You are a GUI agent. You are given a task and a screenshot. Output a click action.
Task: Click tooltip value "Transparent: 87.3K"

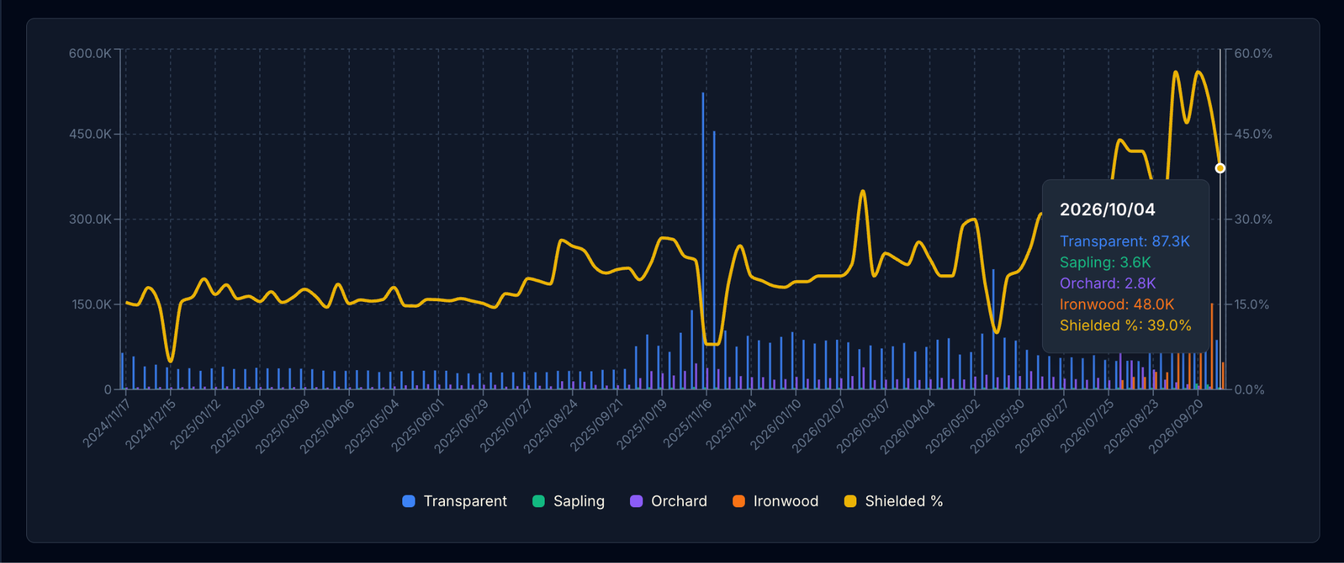pos(1125,241)
